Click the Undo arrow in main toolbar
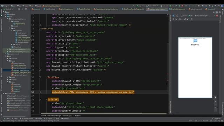Image resolution: width=224 pixels, height=126 pixels. (x=199, y=6)
